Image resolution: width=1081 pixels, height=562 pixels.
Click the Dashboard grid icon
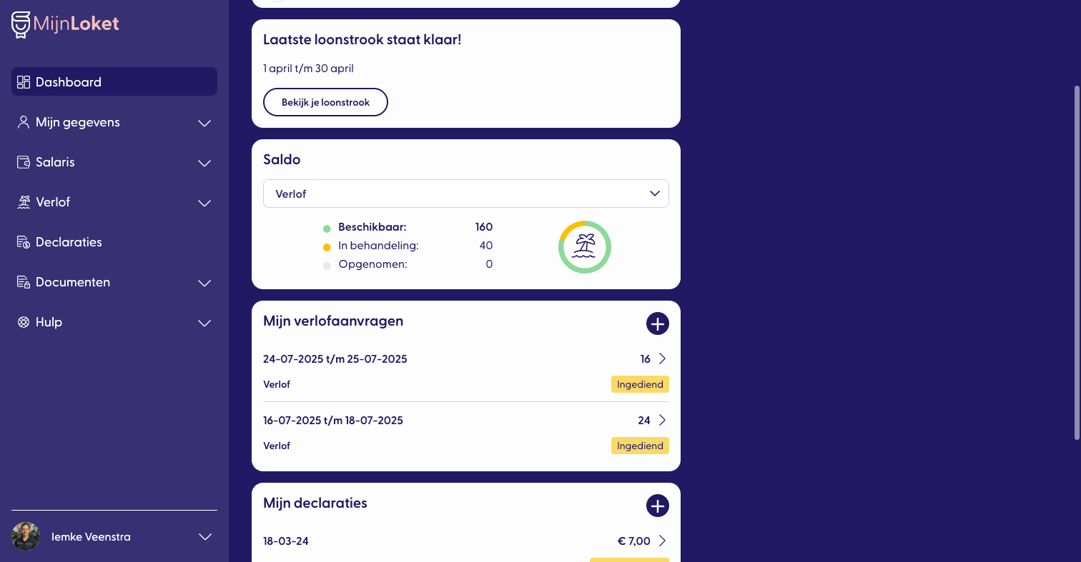pos(24,82)
